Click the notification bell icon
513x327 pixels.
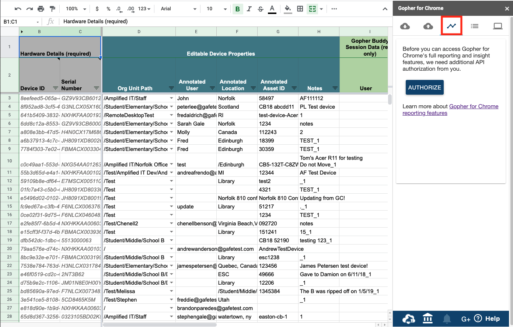tap(447, 319)
